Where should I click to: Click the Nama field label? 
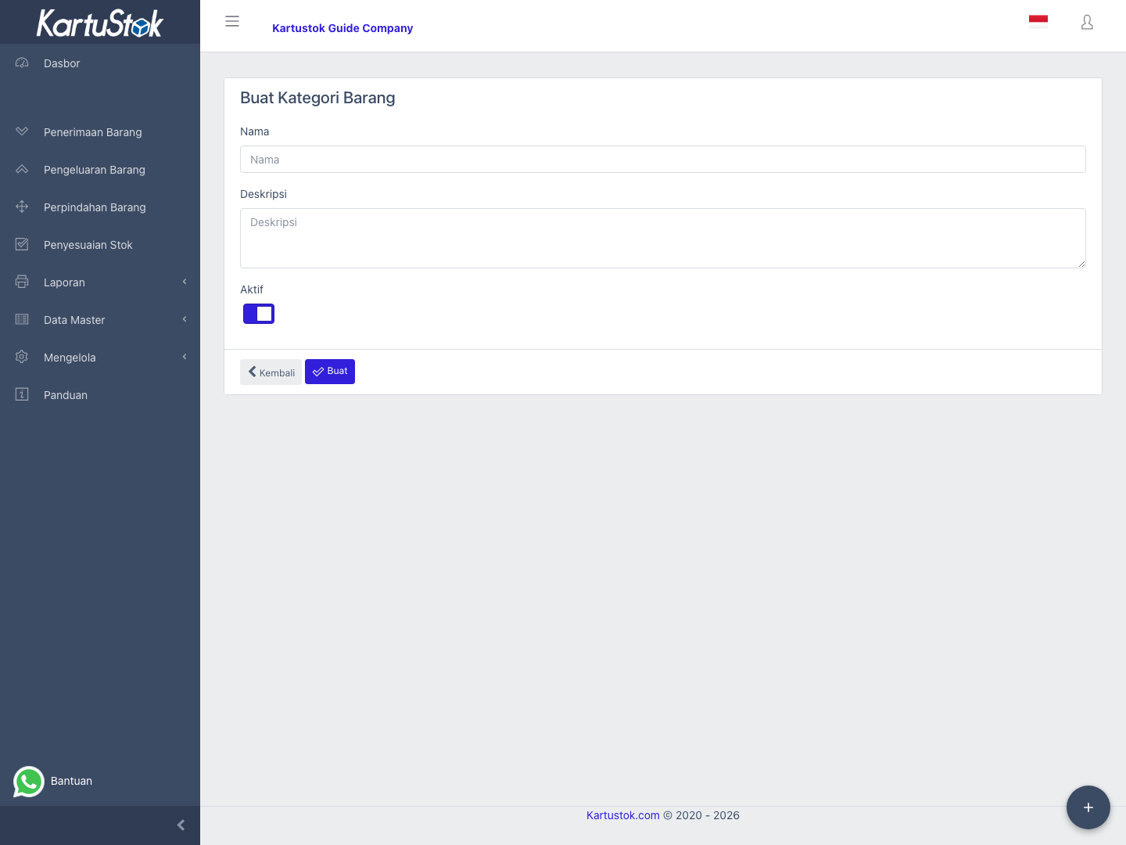[255, 131]
